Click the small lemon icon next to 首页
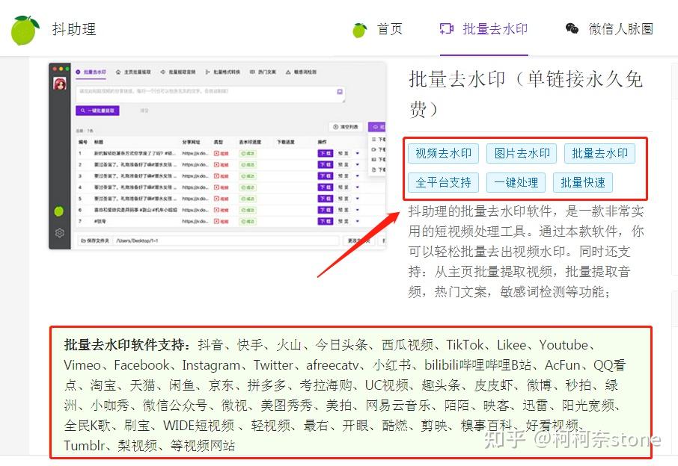The image size is (678, 466). pyautogui.click(x=360, y=30)
